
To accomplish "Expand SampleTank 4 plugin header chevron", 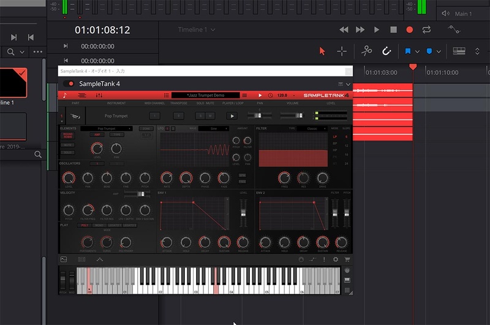I will tap(348, 84).
